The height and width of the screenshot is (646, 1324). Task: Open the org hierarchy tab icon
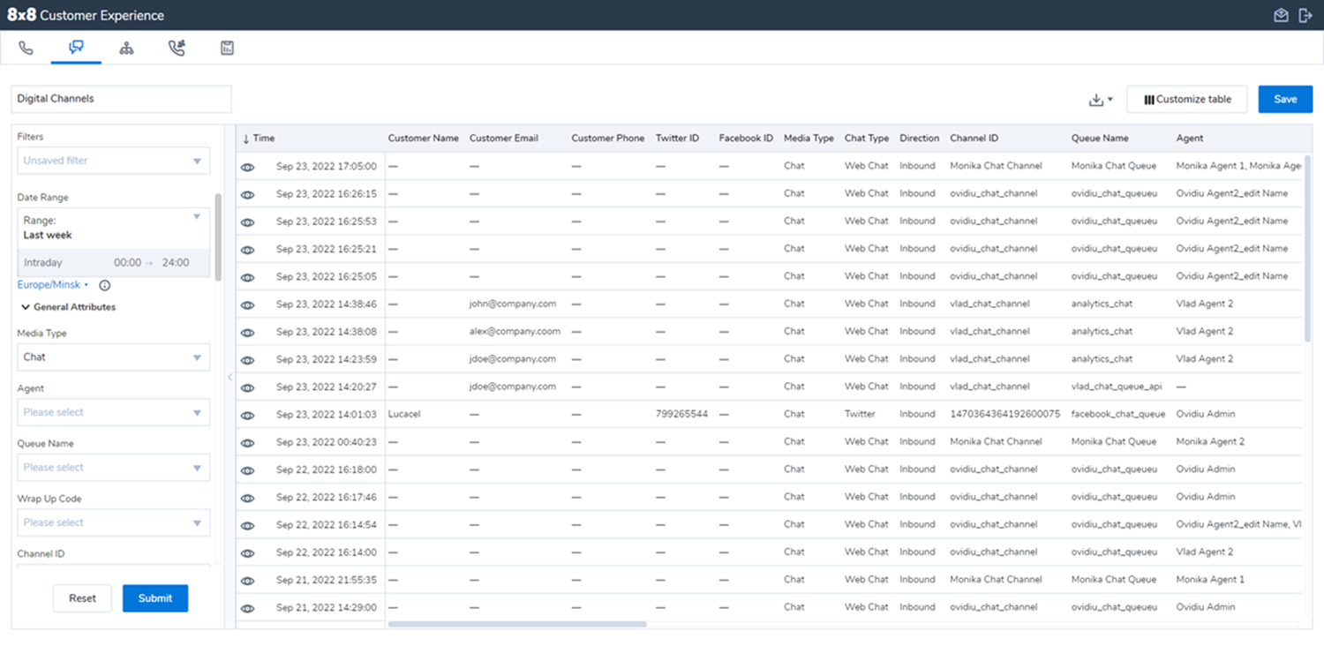pos(126,48)
